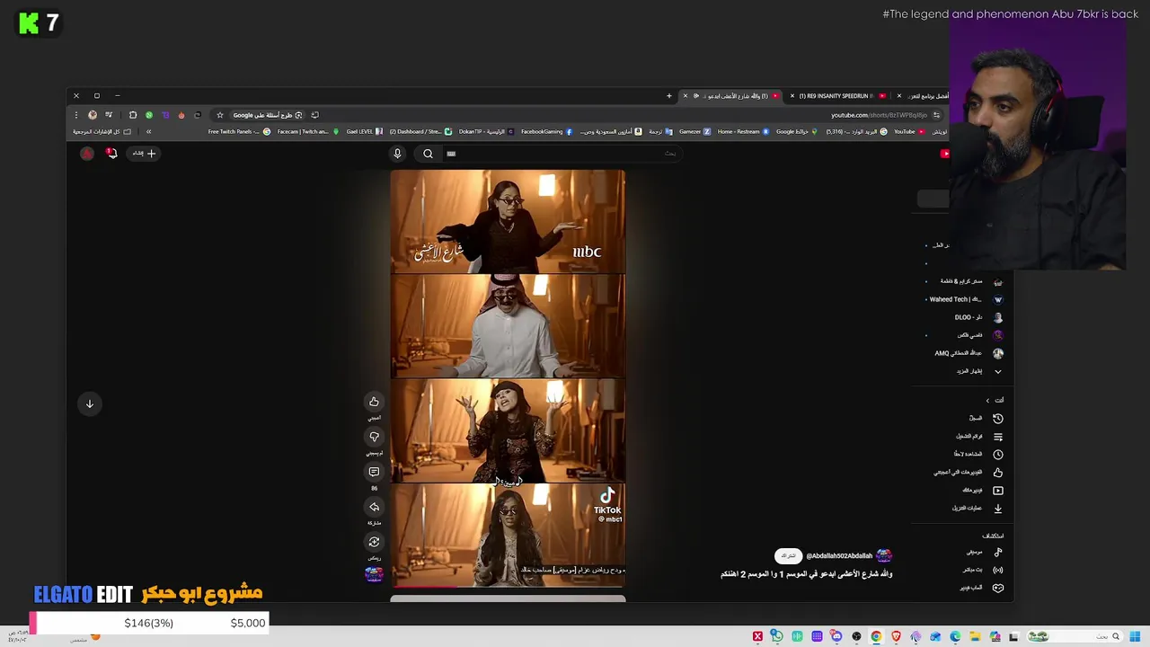The height and width of the screenshot is (647, 1150).
Task: Switch to the RE9 INSANITY SPEEDRUN tab
Action: point(842,96)
